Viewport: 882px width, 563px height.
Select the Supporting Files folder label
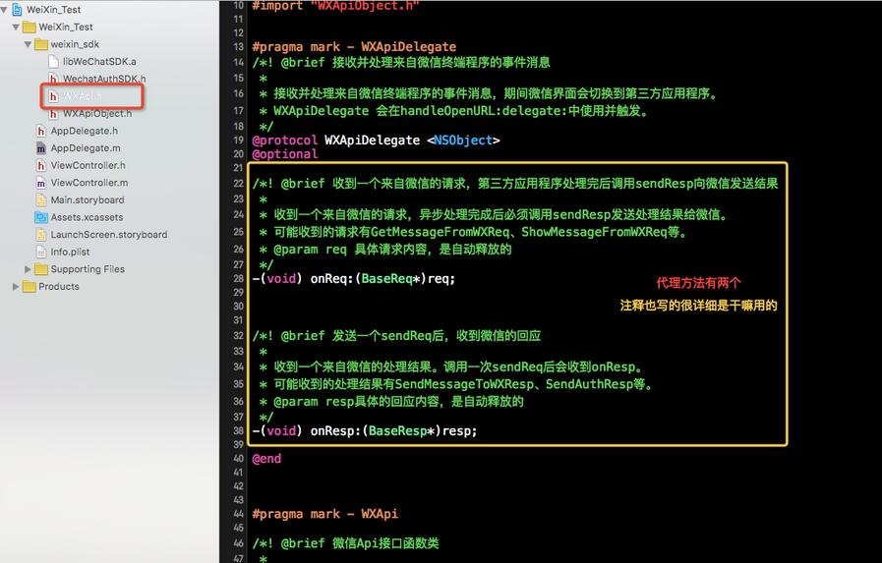[88, 269]
